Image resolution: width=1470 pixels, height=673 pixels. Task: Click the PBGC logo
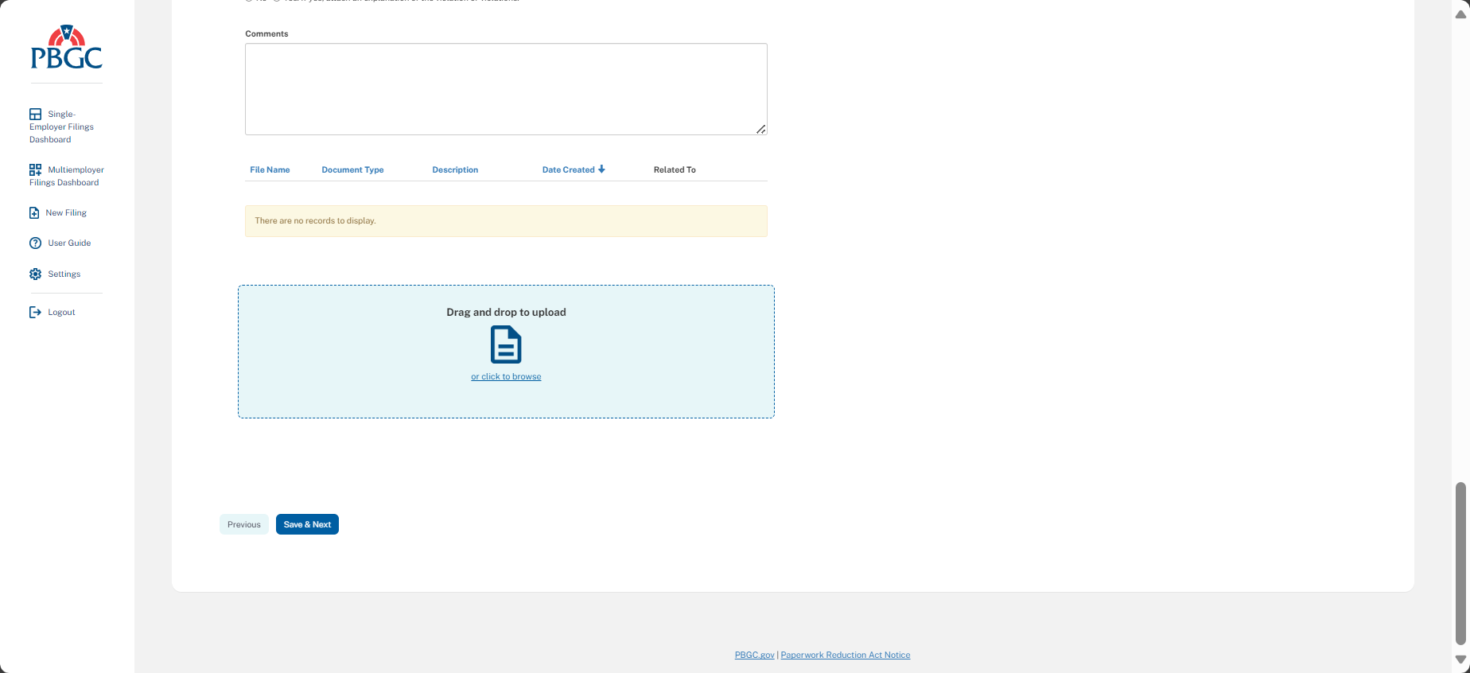coord(67,47)
